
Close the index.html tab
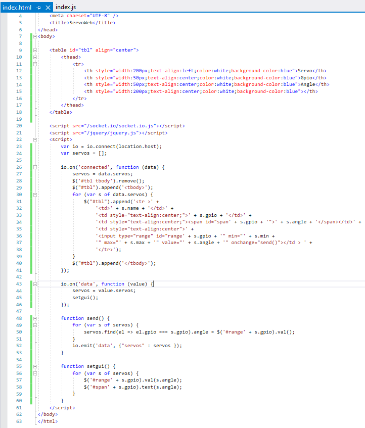[48, 8]
